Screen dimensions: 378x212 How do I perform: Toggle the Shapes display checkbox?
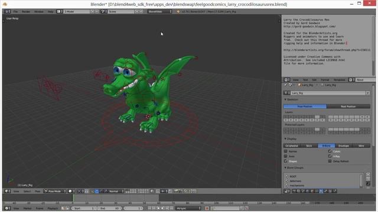click(x=286, y=161)
